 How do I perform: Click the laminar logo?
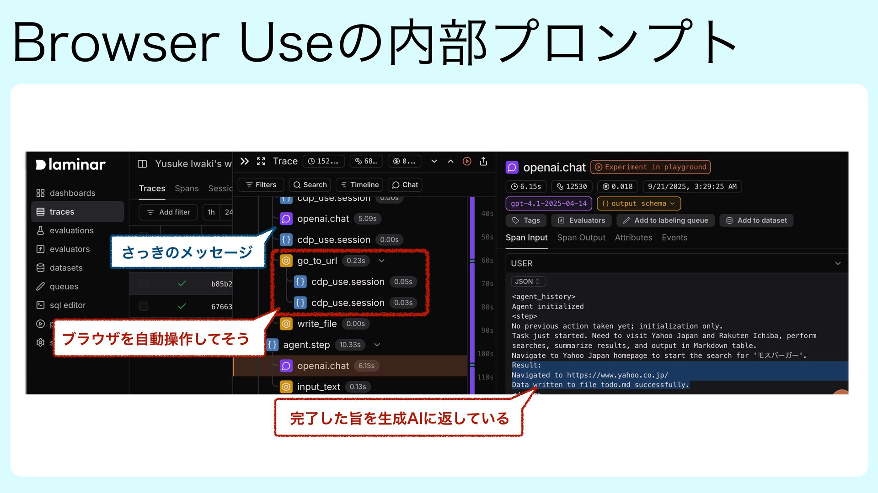[x=70, y=164]
